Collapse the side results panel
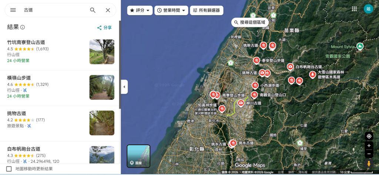Screen dimensions: 379x175 click(124, 87)
